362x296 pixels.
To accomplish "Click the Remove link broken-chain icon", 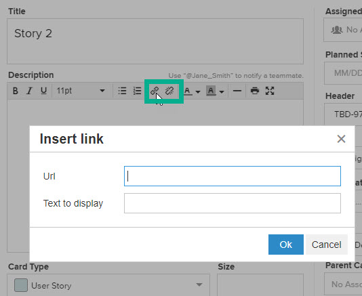I will click(169, 91).
